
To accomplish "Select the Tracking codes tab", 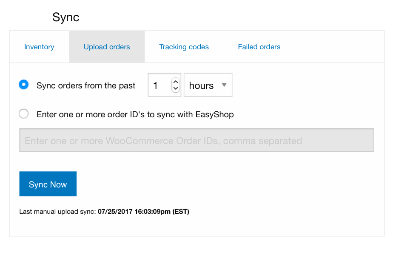I will click(x=184, y=47).
